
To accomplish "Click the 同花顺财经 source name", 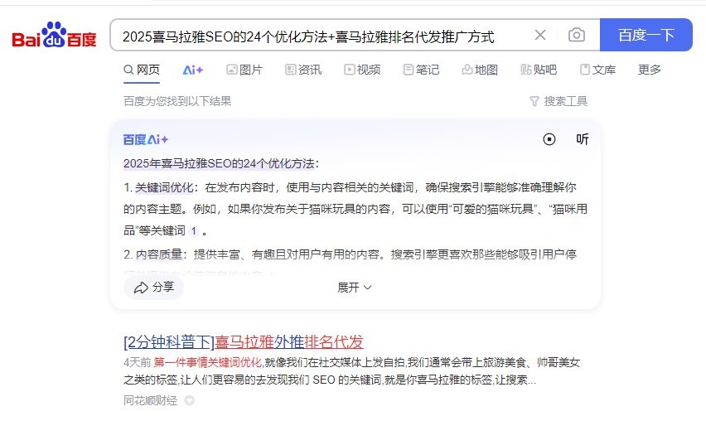I will pyautogui.click(x=150, y=400).
